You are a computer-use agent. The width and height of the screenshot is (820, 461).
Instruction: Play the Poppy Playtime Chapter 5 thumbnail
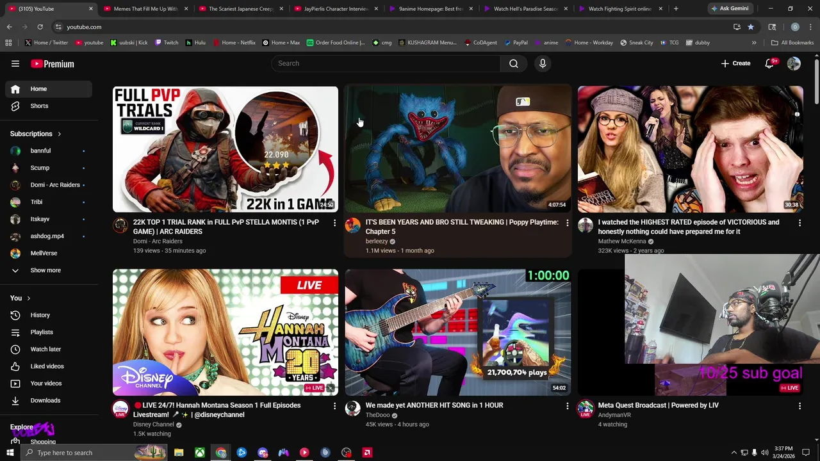pos(458,149)
